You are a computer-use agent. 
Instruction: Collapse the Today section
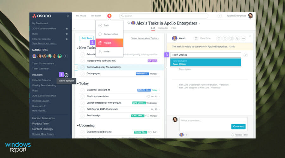78,84
